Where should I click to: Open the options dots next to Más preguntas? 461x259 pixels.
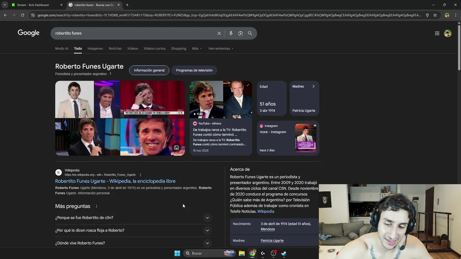coord(96,206)
